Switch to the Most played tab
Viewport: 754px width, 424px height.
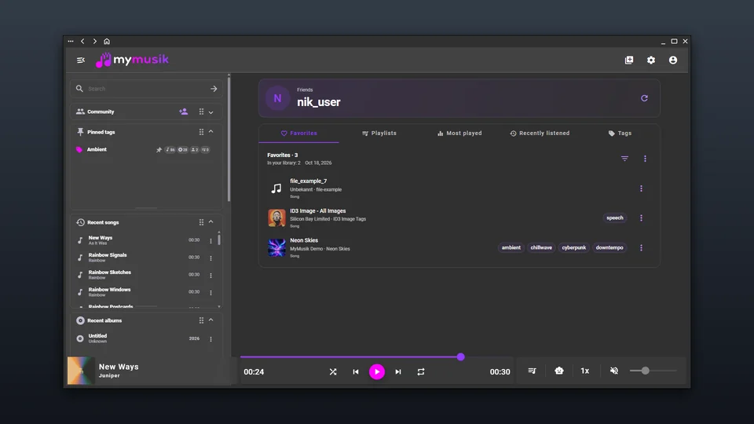point(459,133)
